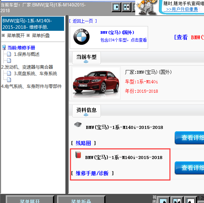Click the red book icon for 维修手册 entry
The width and height of the screenshot is (204, 203).
tap(78, 155)
